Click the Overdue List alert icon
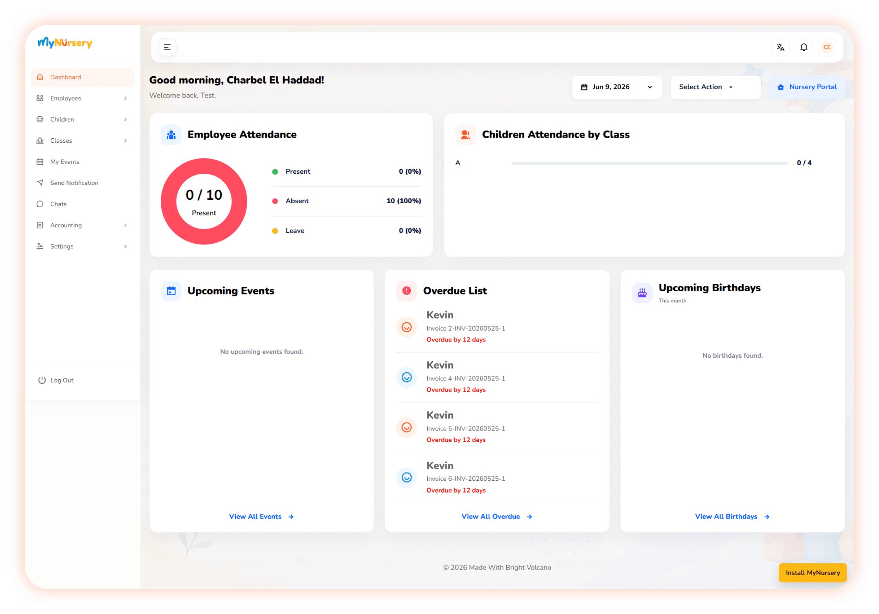879x614 pixels. coord(406,291)
